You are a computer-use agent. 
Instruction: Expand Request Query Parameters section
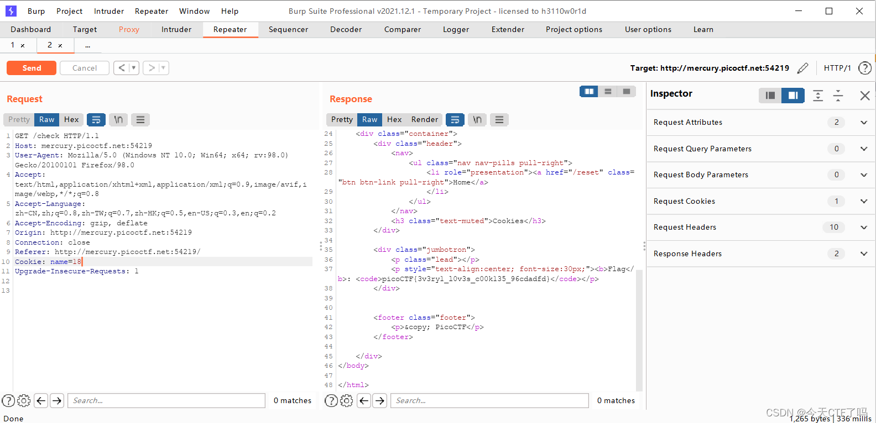click(864, 149)
